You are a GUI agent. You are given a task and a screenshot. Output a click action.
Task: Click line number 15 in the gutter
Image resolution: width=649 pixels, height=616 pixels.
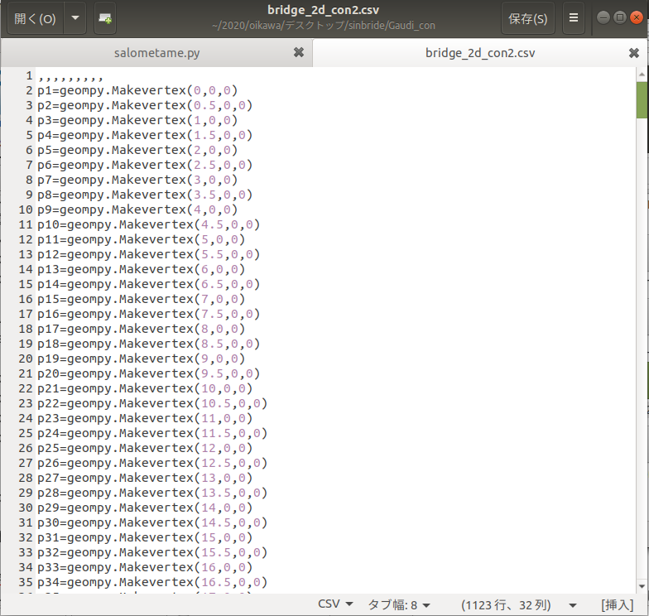25,284
